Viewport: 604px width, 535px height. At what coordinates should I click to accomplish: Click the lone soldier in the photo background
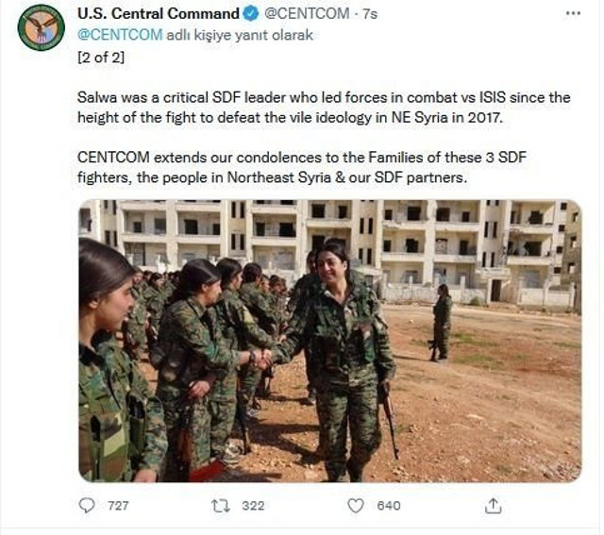442,322
